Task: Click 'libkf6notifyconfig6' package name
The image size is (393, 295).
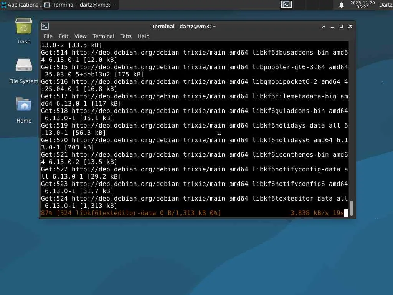Action: 289,184
